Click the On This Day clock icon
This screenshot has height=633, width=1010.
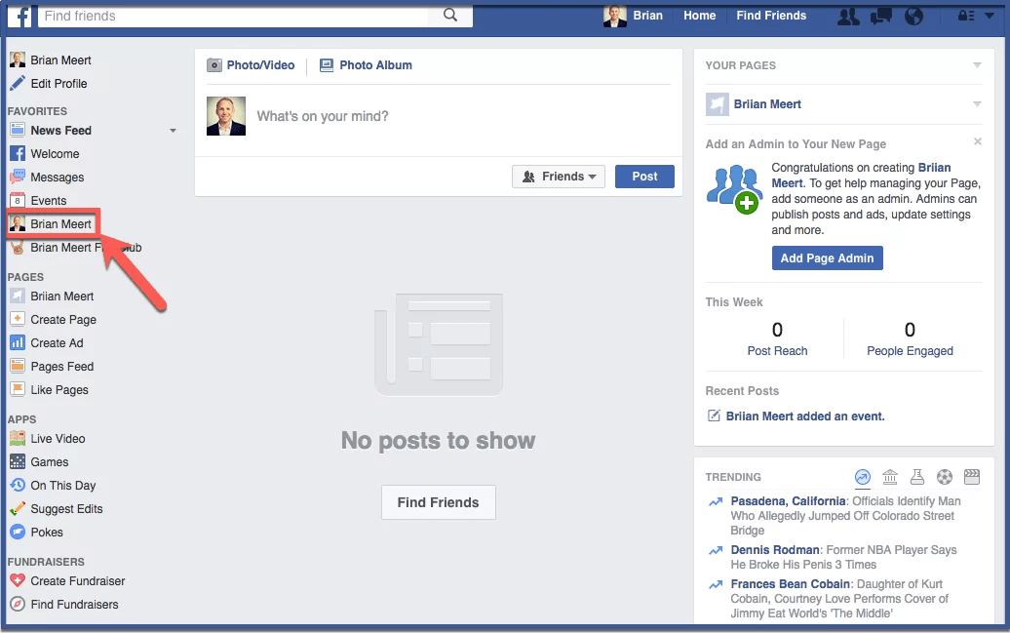tap(18, 485)
